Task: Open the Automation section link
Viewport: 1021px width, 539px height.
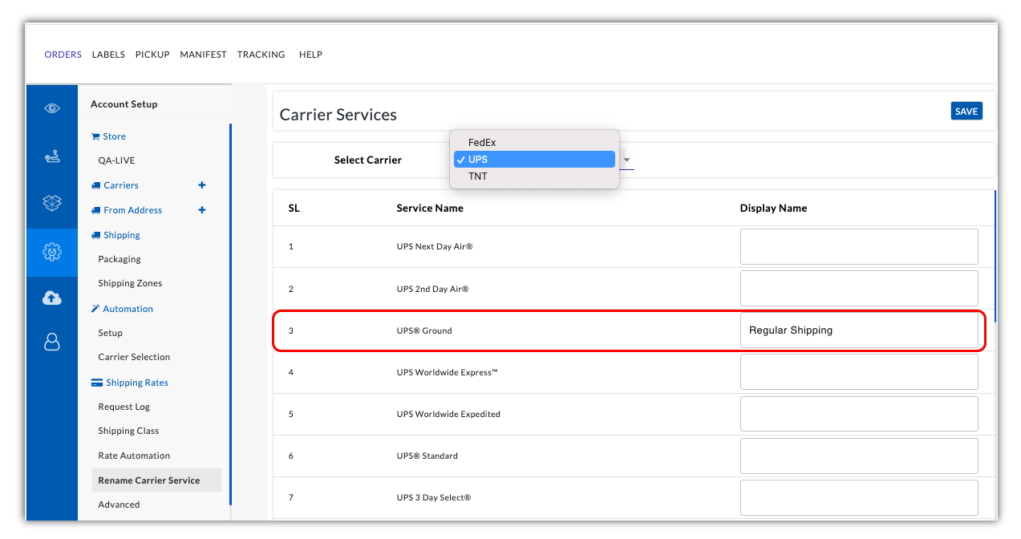Action: tap(128, 309)
